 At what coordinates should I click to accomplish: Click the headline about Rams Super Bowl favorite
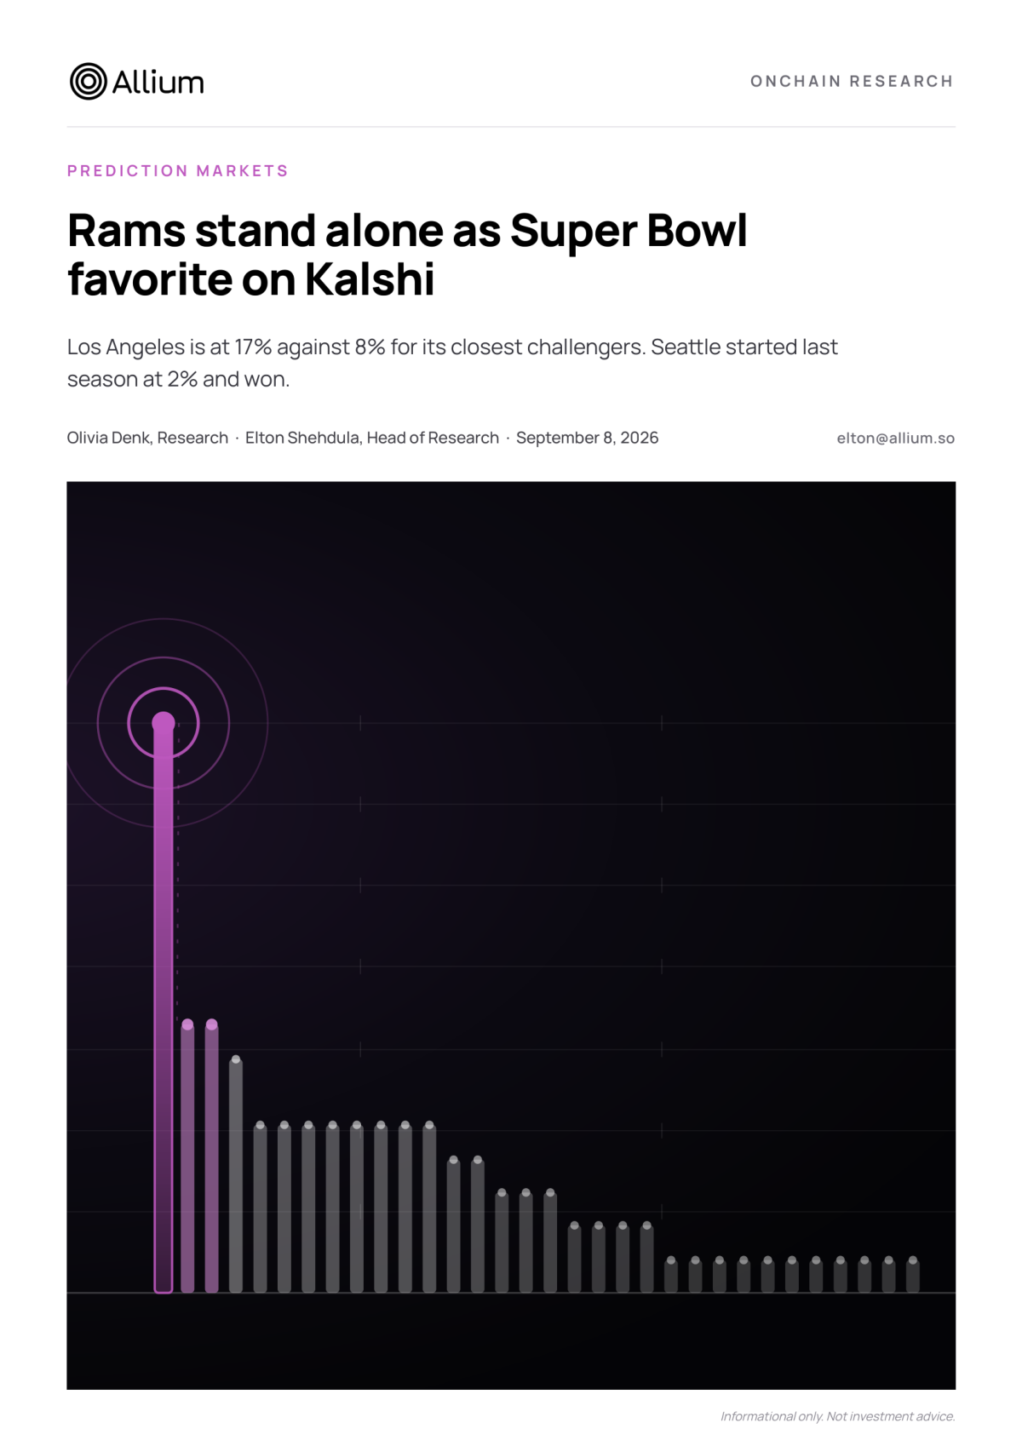(407, 254)
